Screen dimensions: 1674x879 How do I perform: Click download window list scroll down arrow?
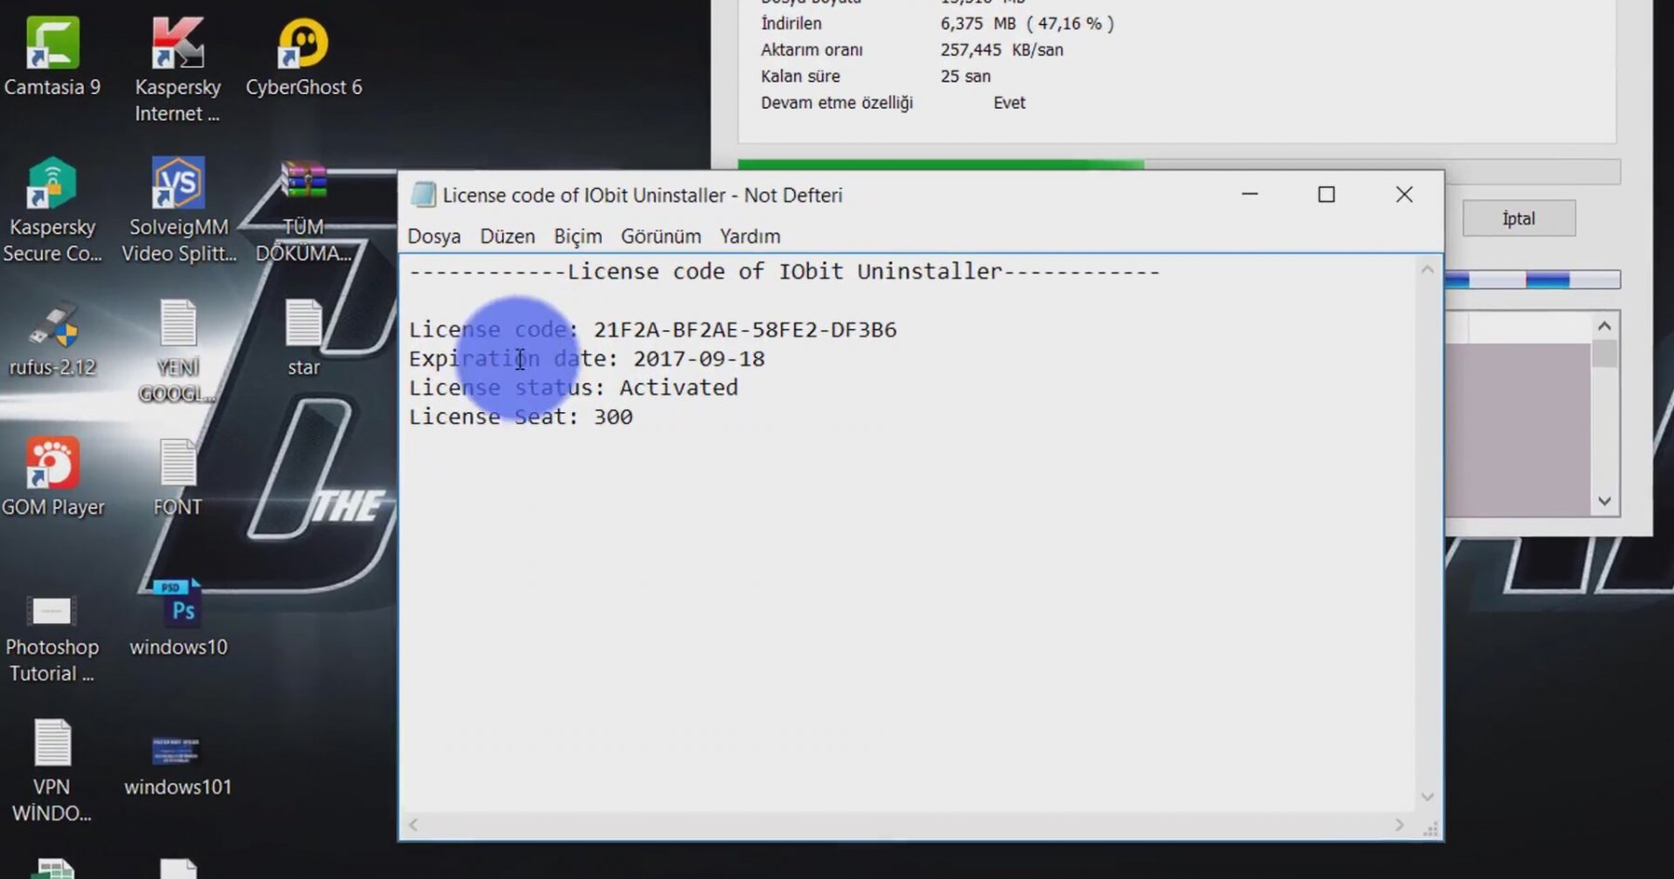(x=1604, y=501)
